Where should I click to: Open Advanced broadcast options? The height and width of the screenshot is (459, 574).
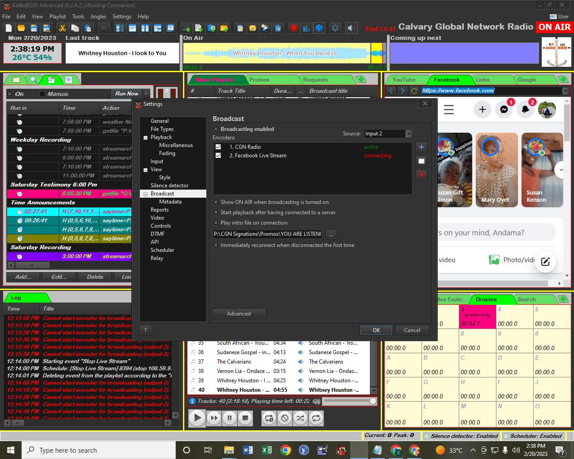tap(239, 314)
